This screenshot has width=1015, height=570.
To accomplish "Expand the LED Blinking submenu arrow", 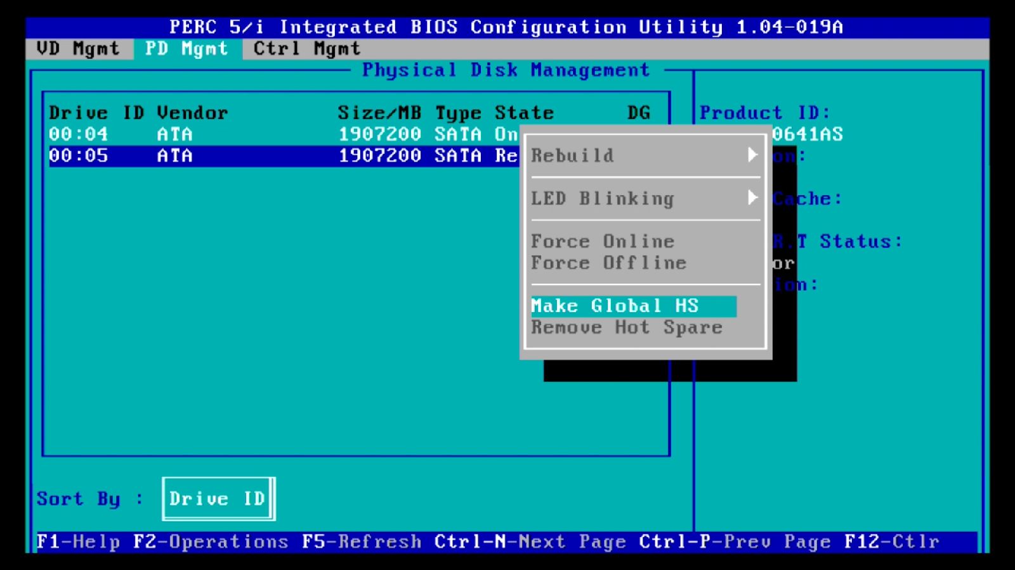I will (x=754, y=198).
